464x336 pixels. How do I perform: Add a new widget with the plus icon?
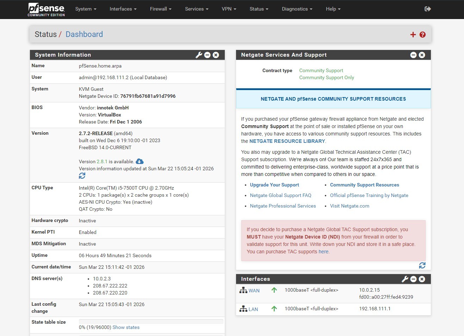click(413, 34)
